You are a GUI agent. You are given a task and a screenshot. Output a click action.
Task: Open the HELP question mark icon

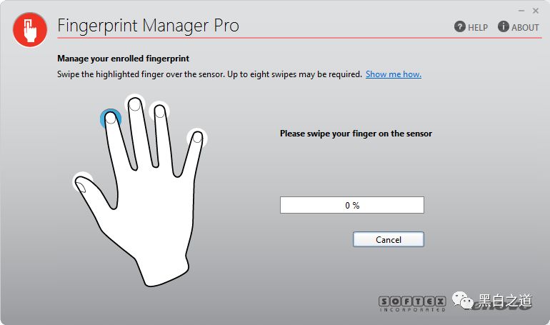[459, 26]
